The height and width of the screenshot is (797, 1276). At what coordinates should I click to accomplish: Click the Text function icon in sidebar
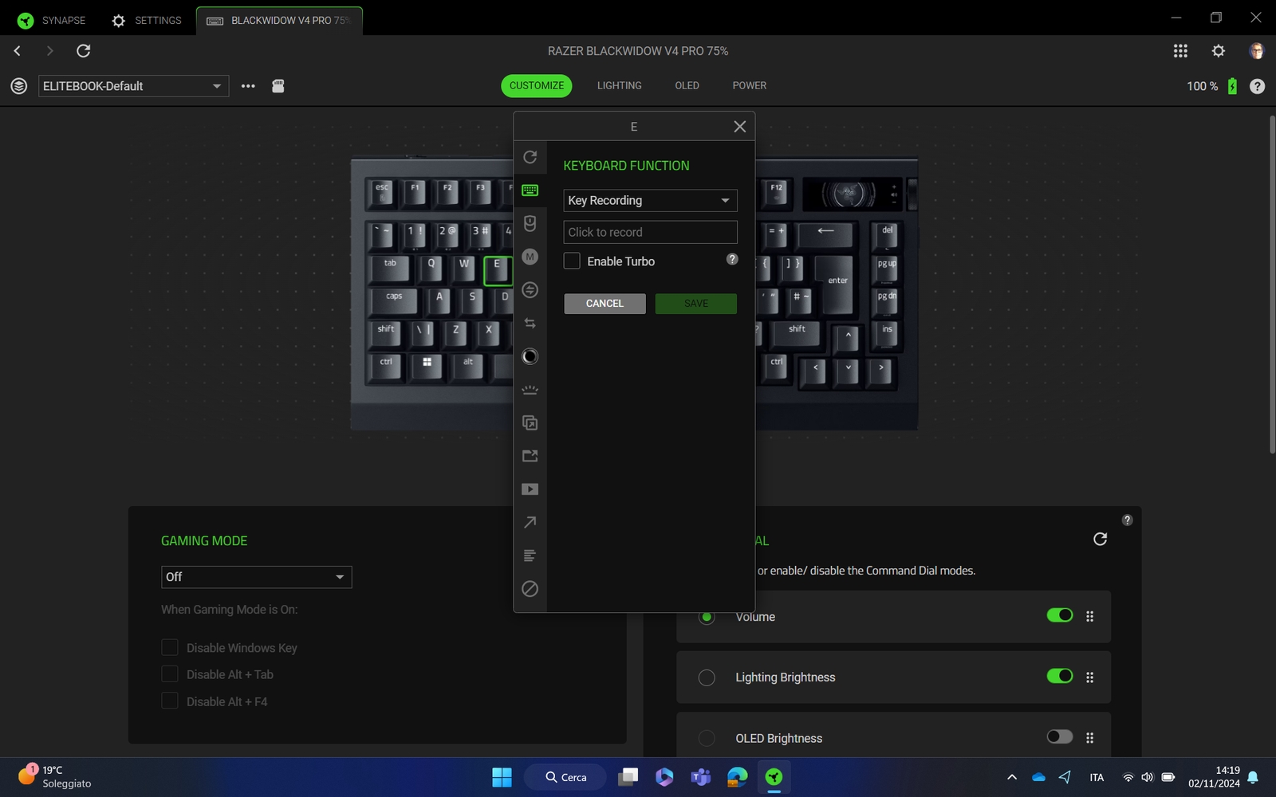click(x=530, y=556)
